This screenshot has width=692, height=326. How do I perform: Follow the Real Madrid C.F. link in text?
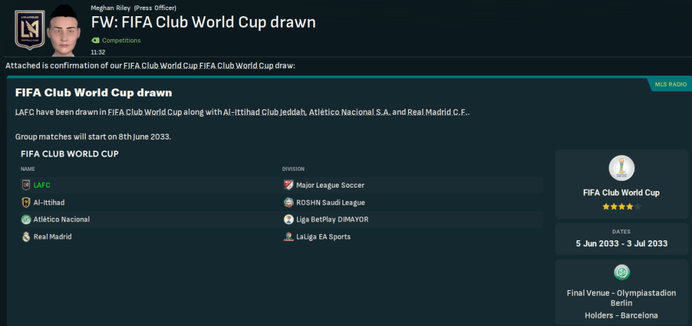(x=438, y=112)
